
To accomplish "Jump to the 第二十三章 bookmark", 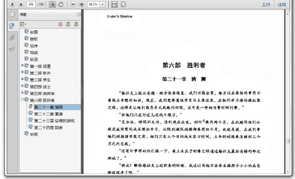I will (54, 120).
